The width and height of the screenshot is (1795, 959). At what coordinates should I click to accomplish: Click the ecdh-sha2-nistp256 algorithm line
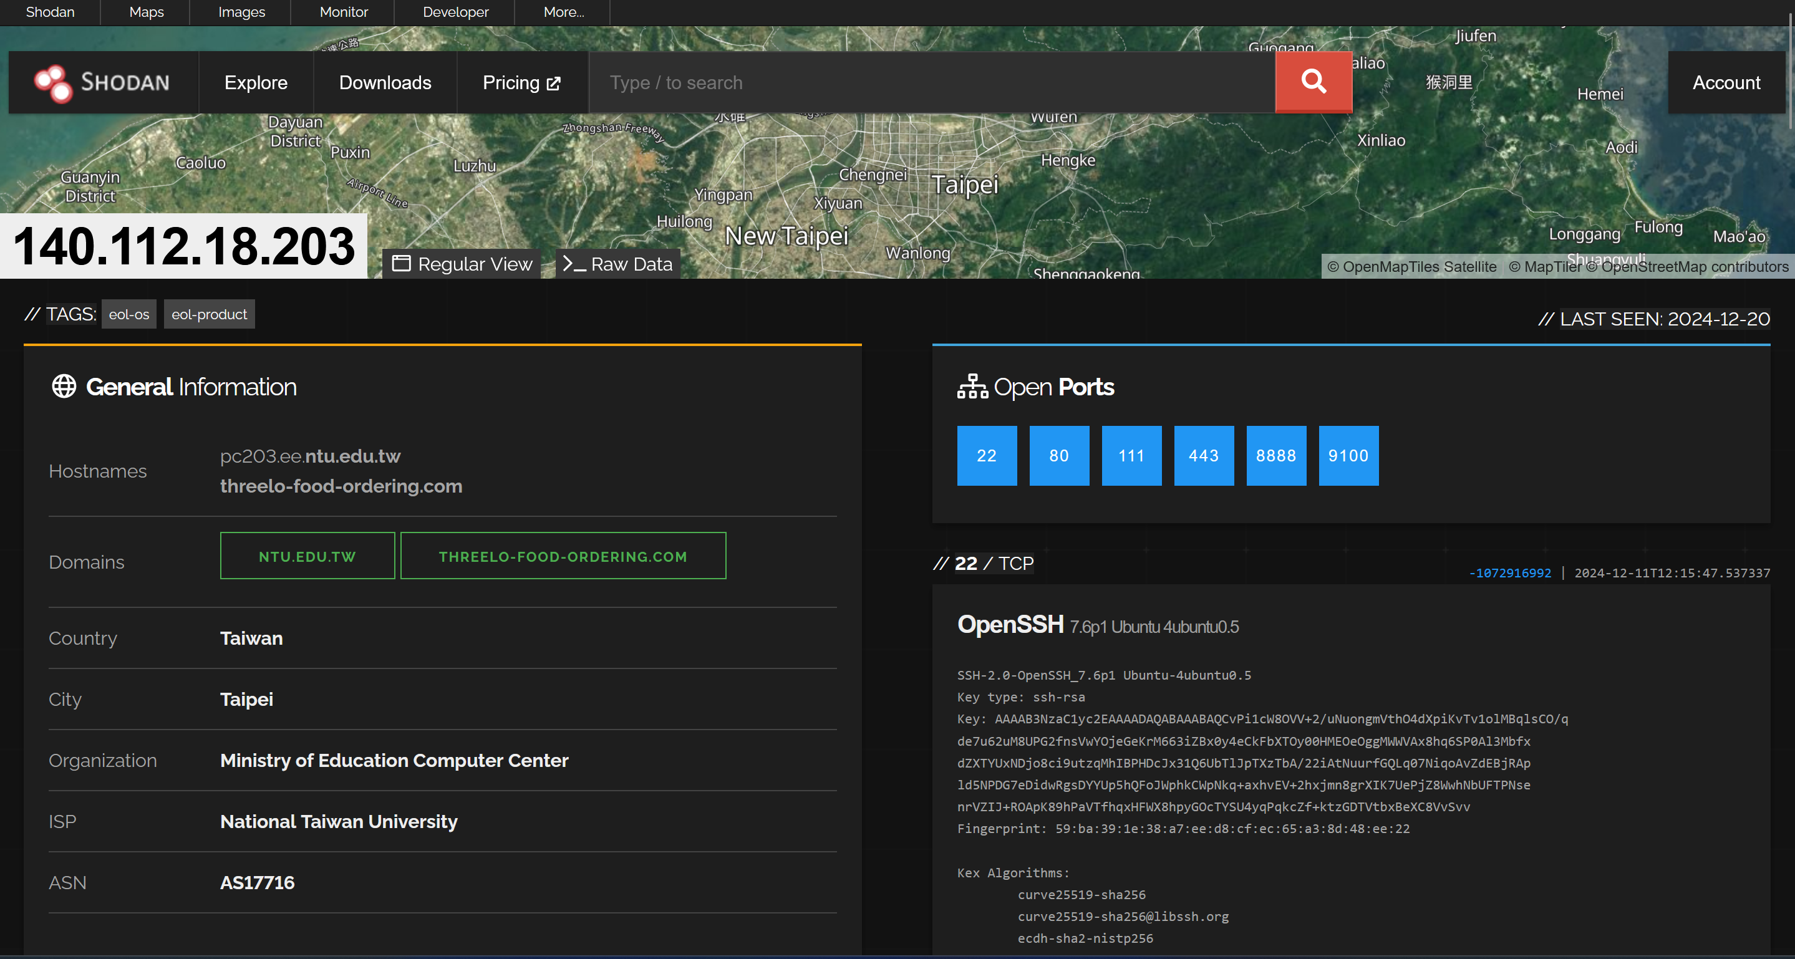tap(1086, 938)
